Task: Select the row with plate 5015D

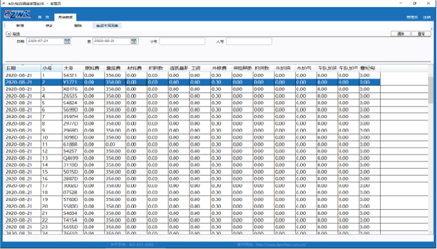Action: [193, 172]
